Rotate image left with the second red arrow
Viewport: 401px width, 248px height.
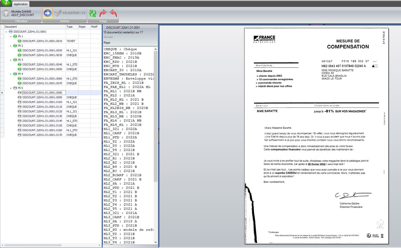pyautogui.click(x=113, y=13)
